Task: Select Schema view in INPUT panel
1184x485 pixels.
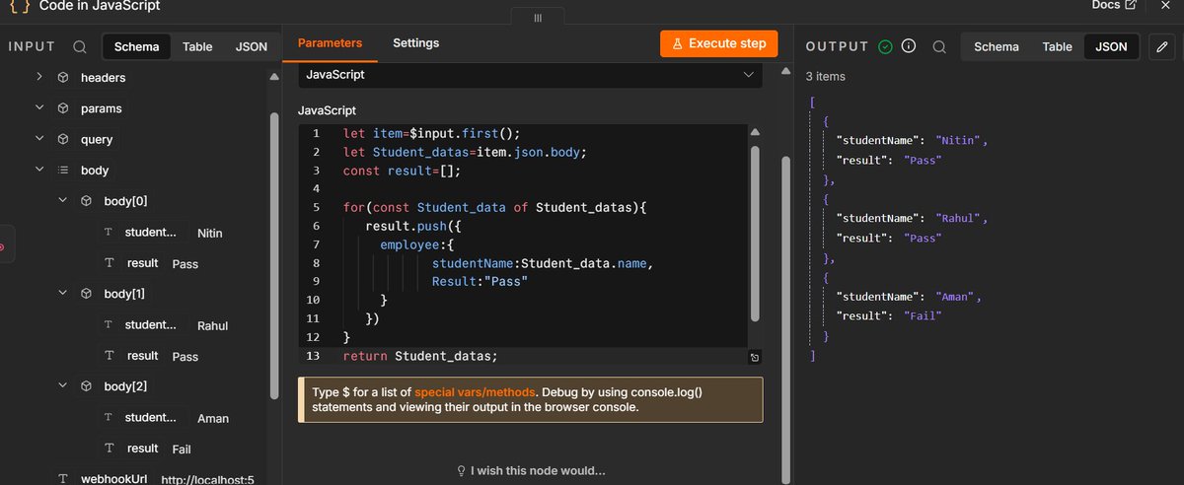Action: click(136, 46)
